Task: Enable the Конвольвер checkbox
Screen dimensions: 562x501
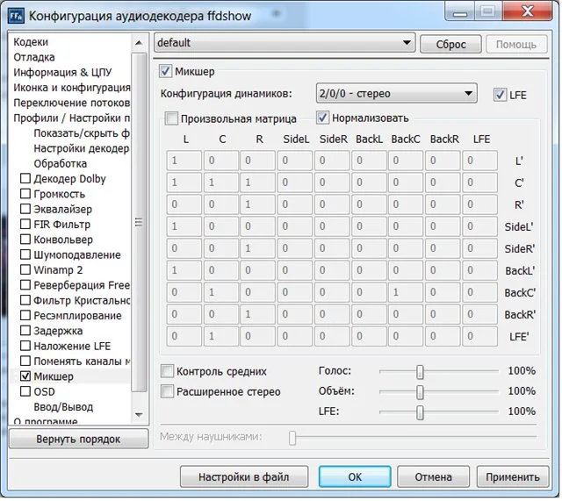Action: (x=25, y=240)
